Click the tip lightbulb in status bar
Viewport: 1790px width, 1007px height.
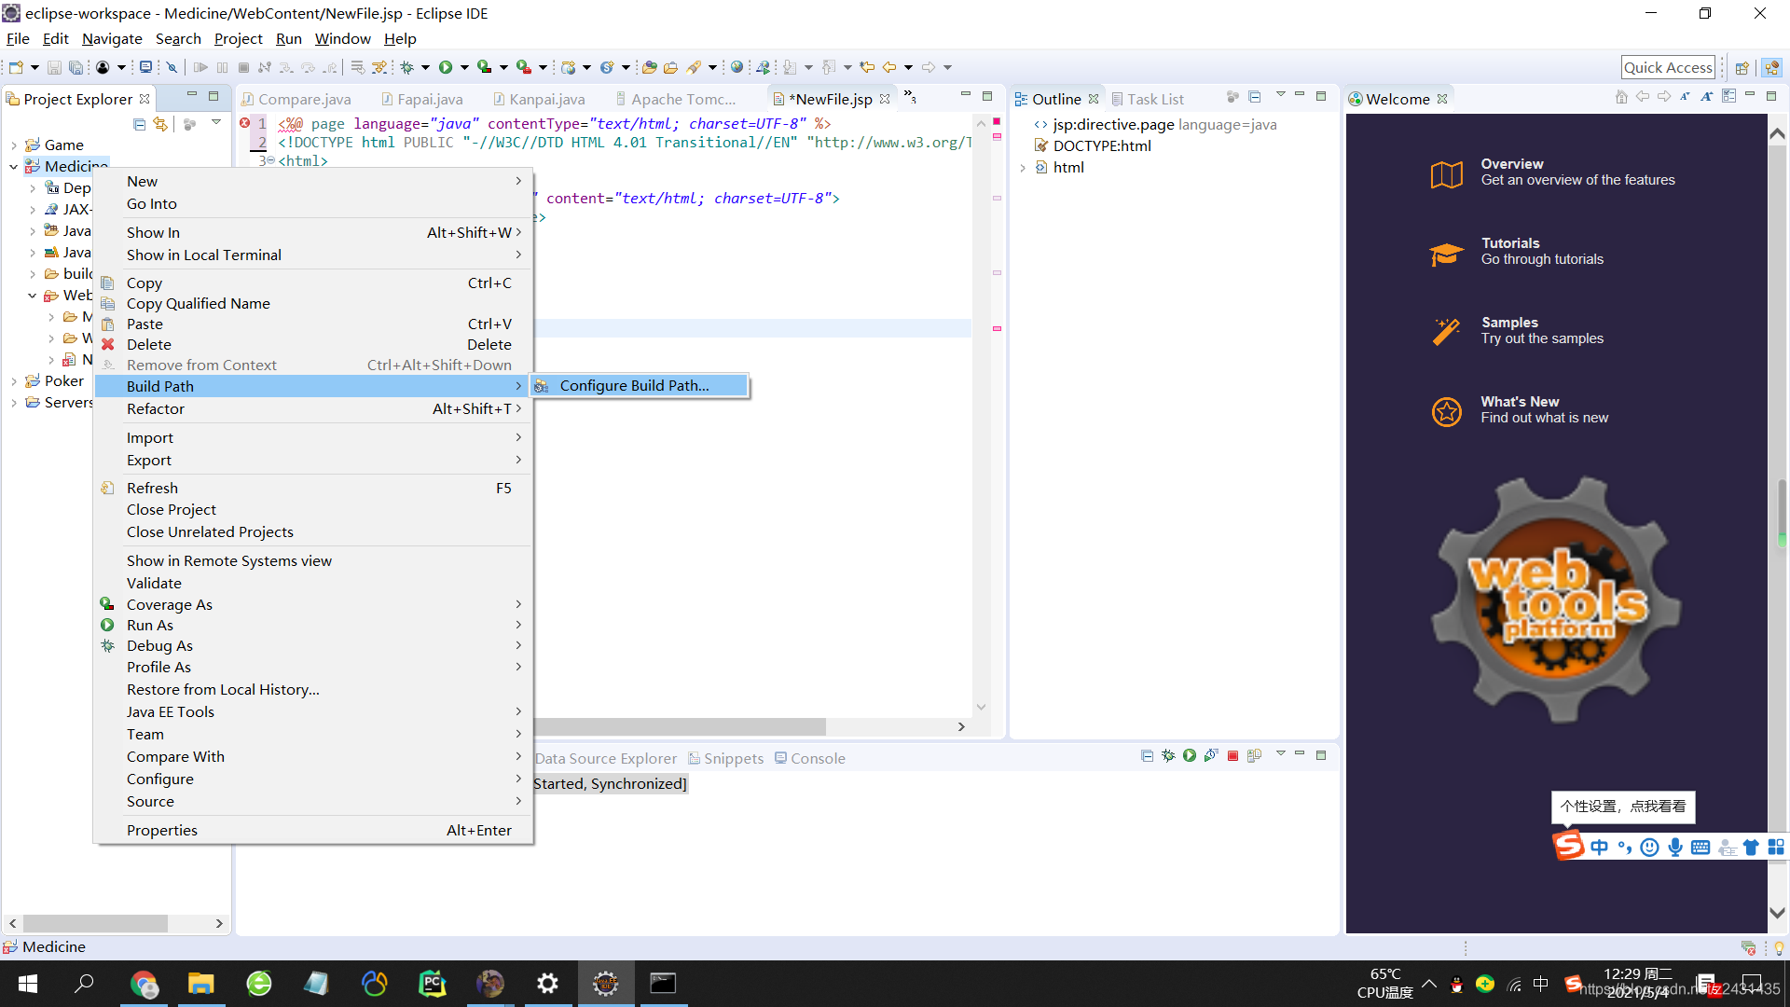tap(1779, 948)
